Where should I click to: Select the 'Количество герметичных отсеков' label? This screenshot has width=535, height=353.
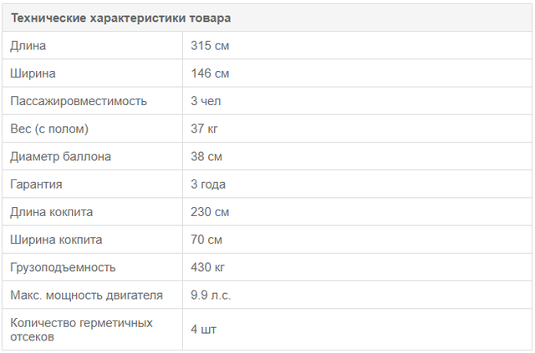[81, 330]
